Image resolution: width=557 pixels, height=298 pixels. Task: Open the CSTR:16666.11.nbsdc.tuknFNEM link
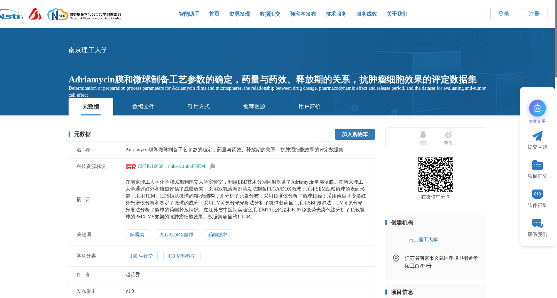click(x=171, y=167)
